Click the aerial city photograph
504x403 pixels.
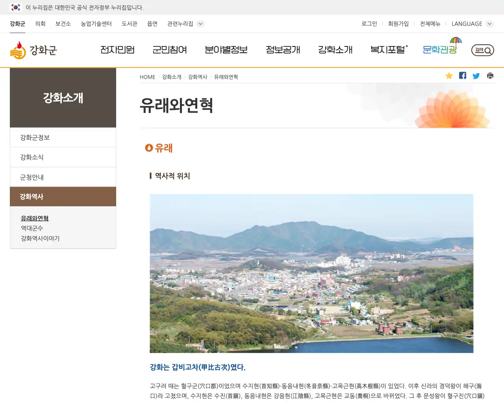311,273
